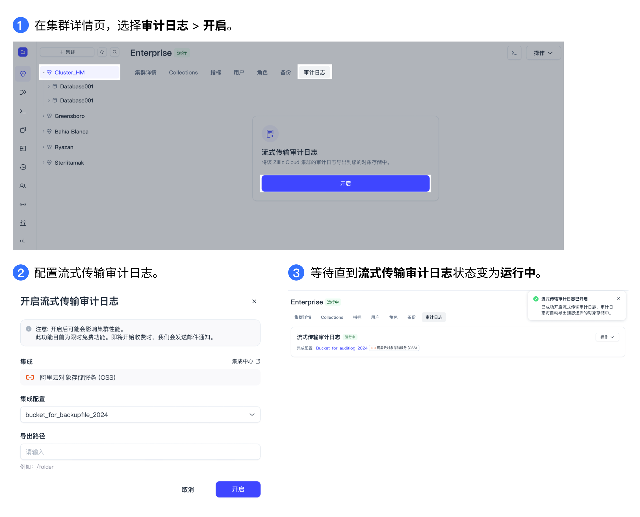Screen dimensions: 640x517
Task: Expand the Sterlitamak cluster
Action: click(x=44, y=162)
